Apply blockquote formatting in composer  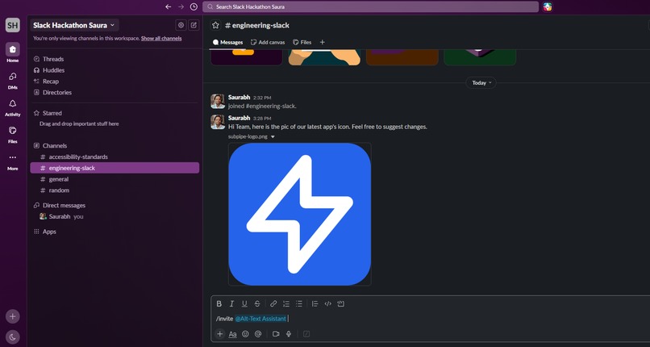(x=315, y=304)
